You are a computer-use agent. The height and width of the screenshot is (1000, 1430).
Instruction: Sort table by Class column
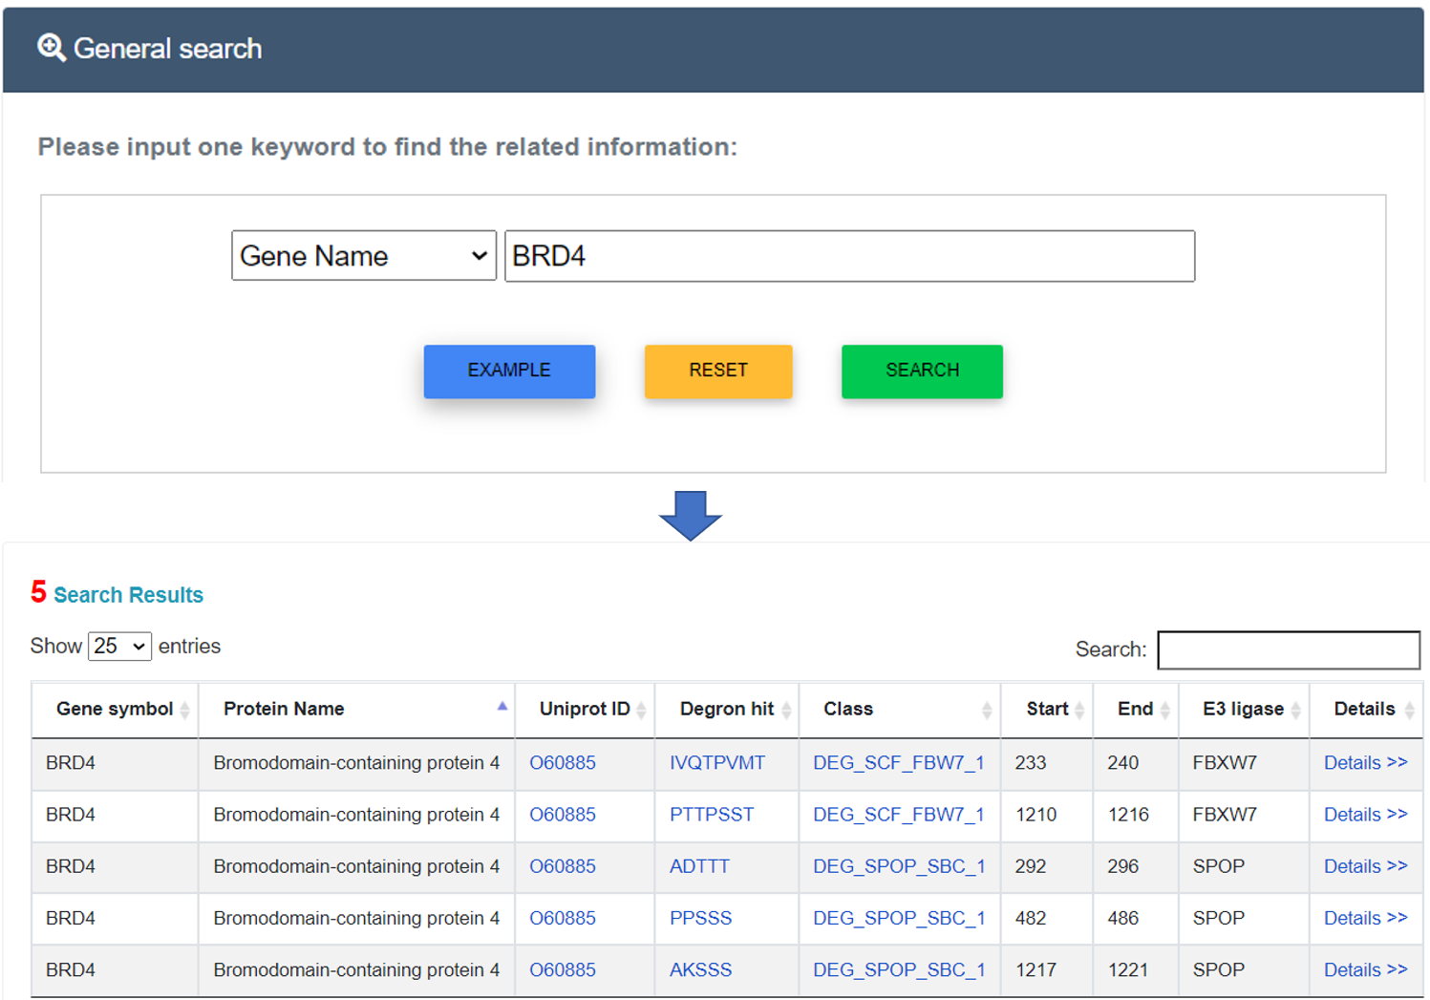pyautogui.click(x=848, y=709)
